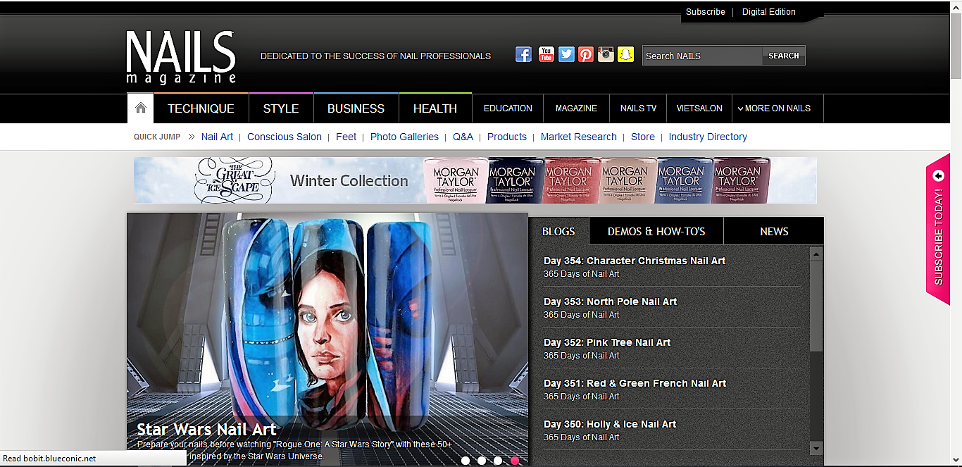Open the Twitter bird icon

566,54
